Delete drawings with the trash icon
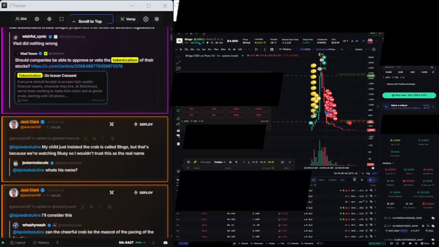This screenshot has width=439, height=247. pos(178,144)
